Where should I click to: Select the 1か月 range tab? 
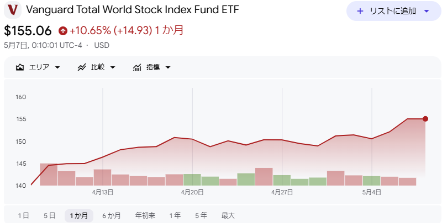(79, 216)
